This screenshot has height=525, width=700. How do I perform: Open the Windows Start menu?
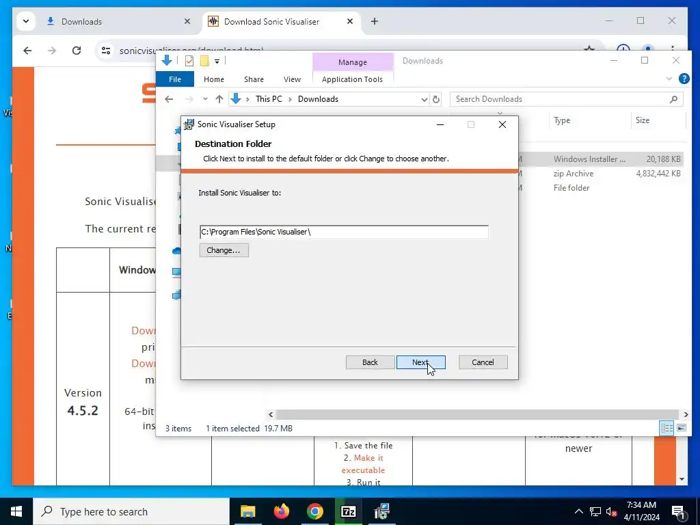click(16, 511)
